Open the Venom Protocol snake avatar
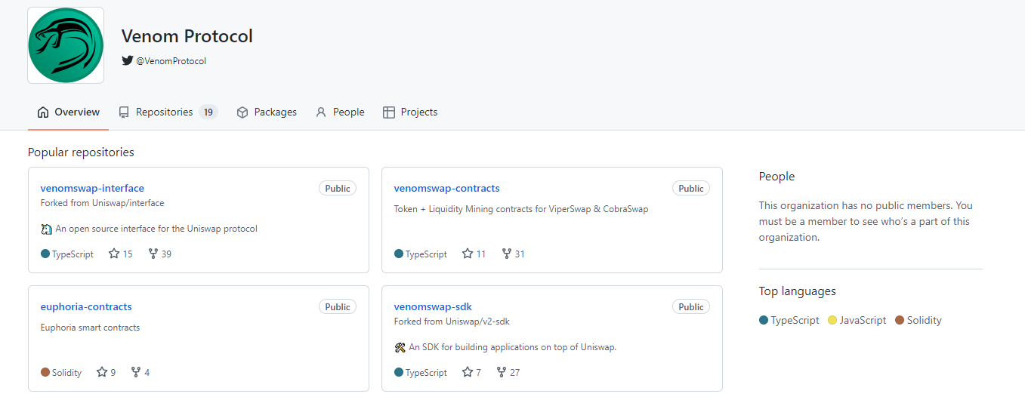Image resolution: width=1025 pixels, height=400 pixels. (66, 45)
